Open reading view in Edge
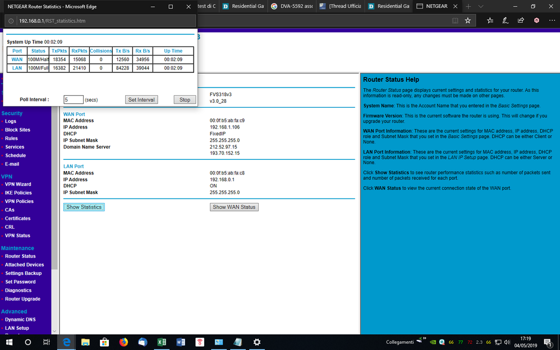Image resolution: width=560 pixels, height=350 pixels. click(x=455, y=20)
